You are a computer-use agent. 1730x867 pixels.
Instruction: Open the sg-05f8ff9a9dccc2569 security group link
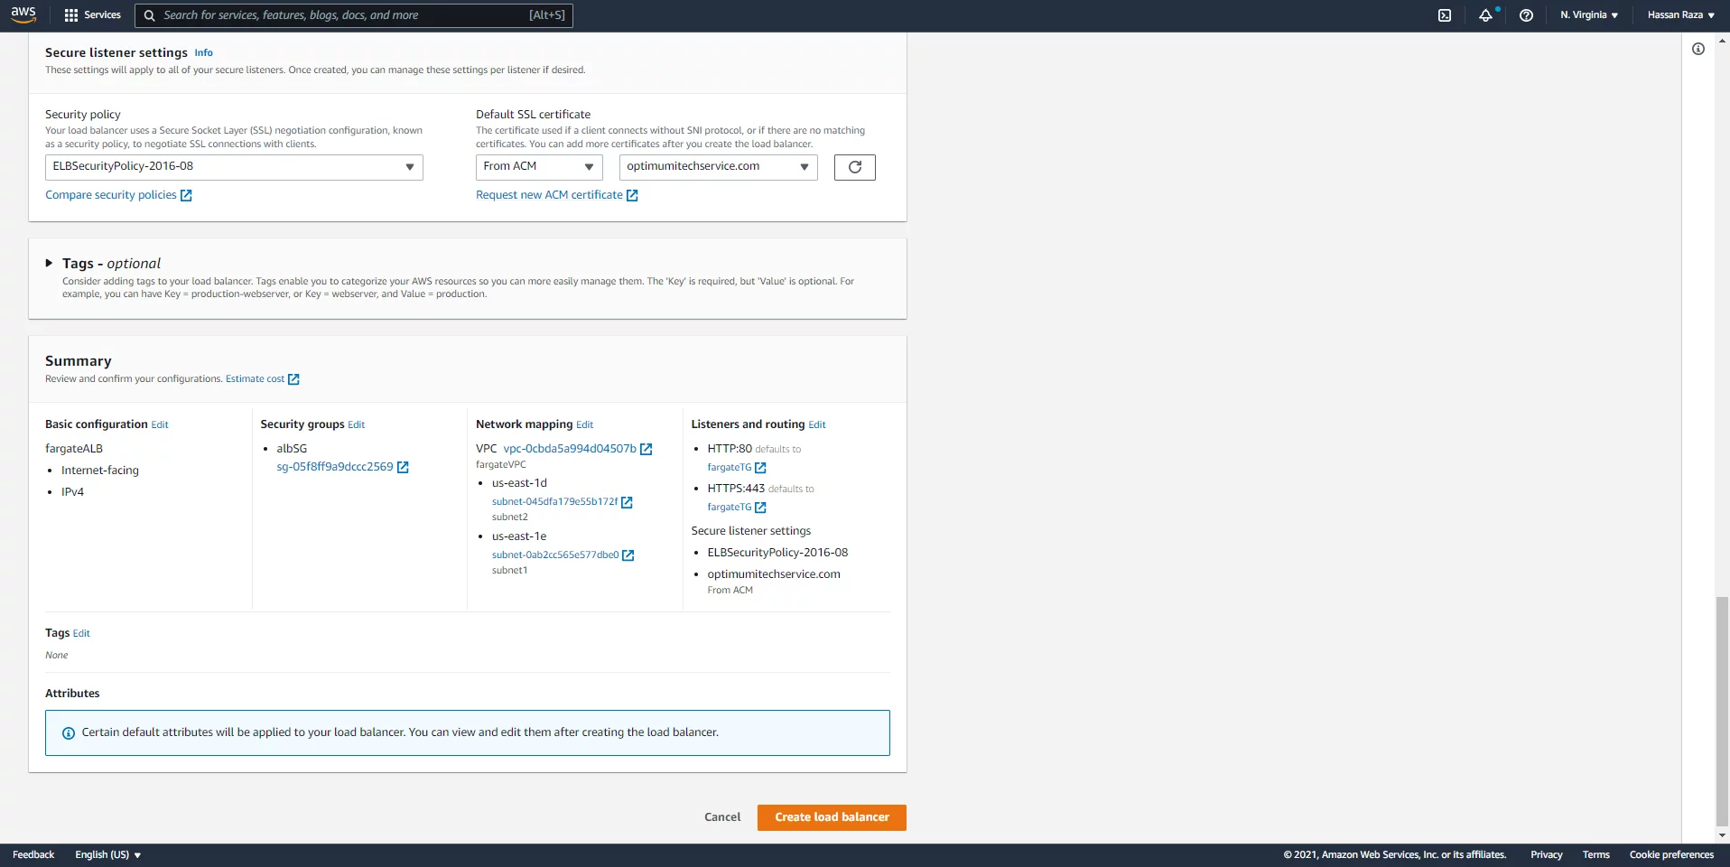pyautogui.click(x=335, y=467)
